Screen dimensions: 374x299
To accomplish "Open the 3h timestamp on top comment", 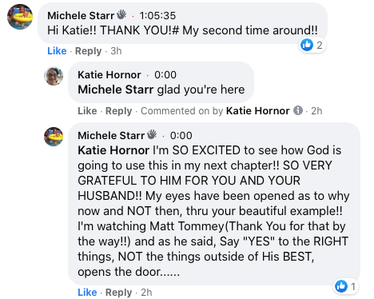I will pos(116,50).
